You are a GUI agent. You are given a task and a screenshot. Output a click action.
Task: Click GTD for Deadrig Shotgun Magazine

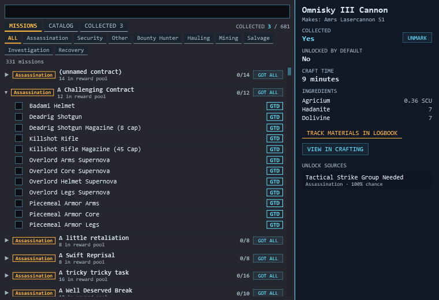[274, 127]
